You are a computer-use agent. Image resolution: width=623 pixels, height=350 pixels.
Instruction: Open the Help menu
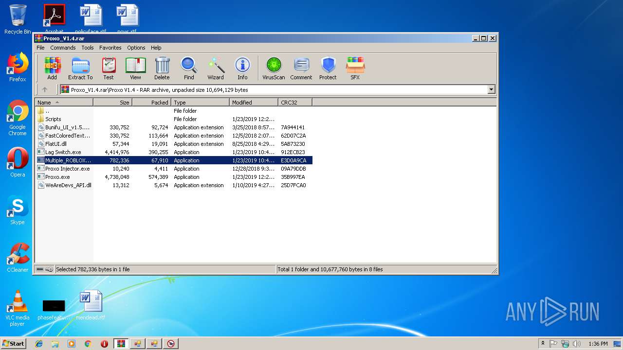[x=156, y=48]
